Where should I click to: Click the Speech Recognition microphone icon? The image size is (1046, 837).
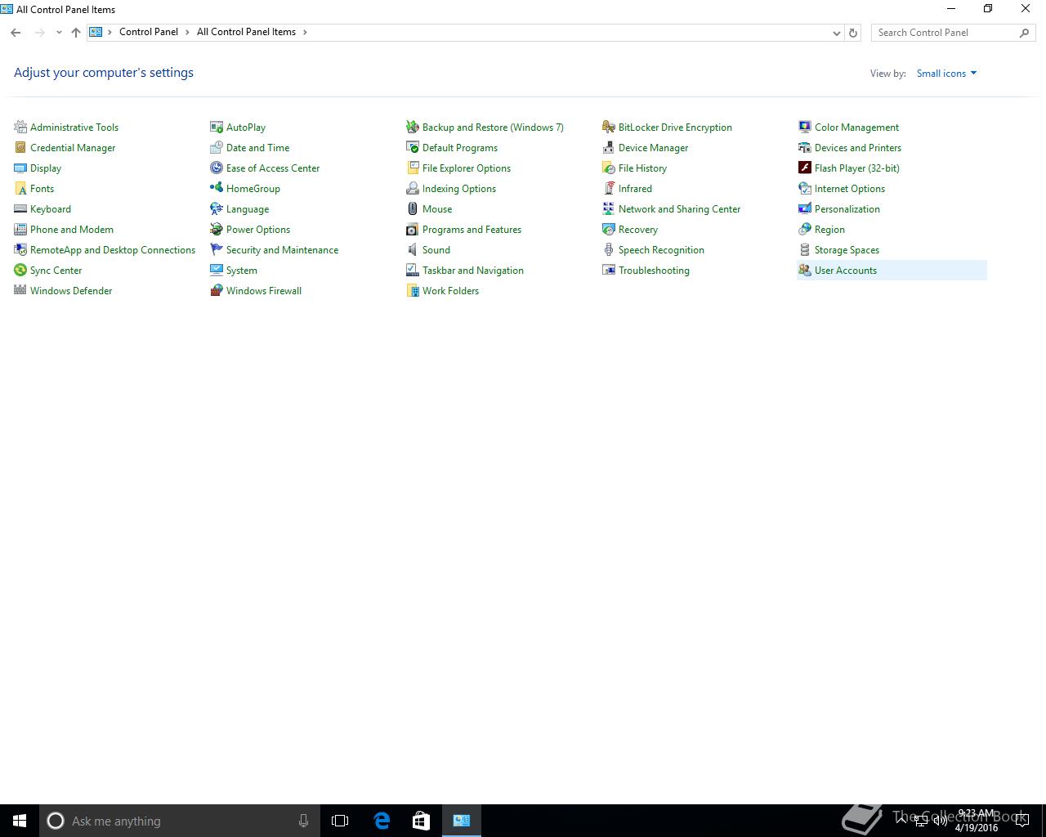click(609, 249)
